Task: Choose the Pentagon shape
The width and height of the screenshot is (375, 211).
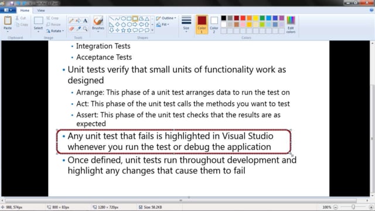Action: click(124, 25)
